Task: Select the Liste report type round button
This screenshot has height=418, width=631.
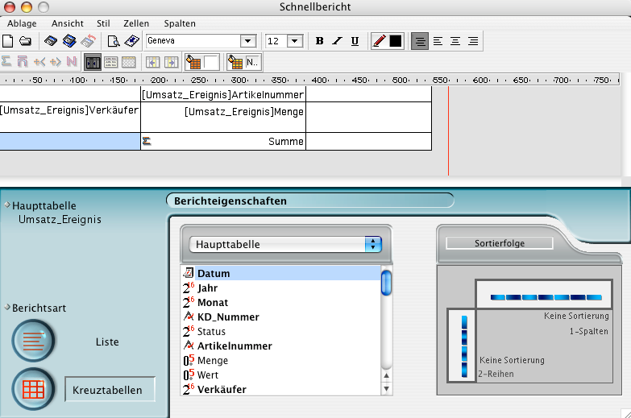Action: point(33,341)
